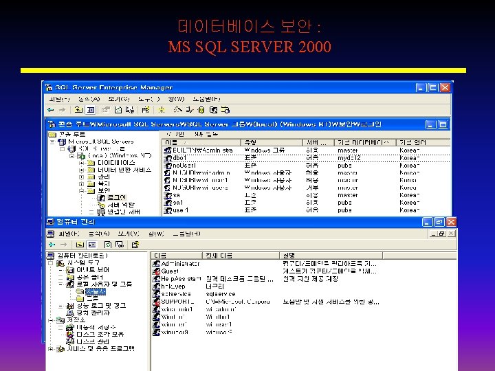
Task: Collapse 보안 folder in SQL tree
Action: pyautogui.click(x=81, y=191)
